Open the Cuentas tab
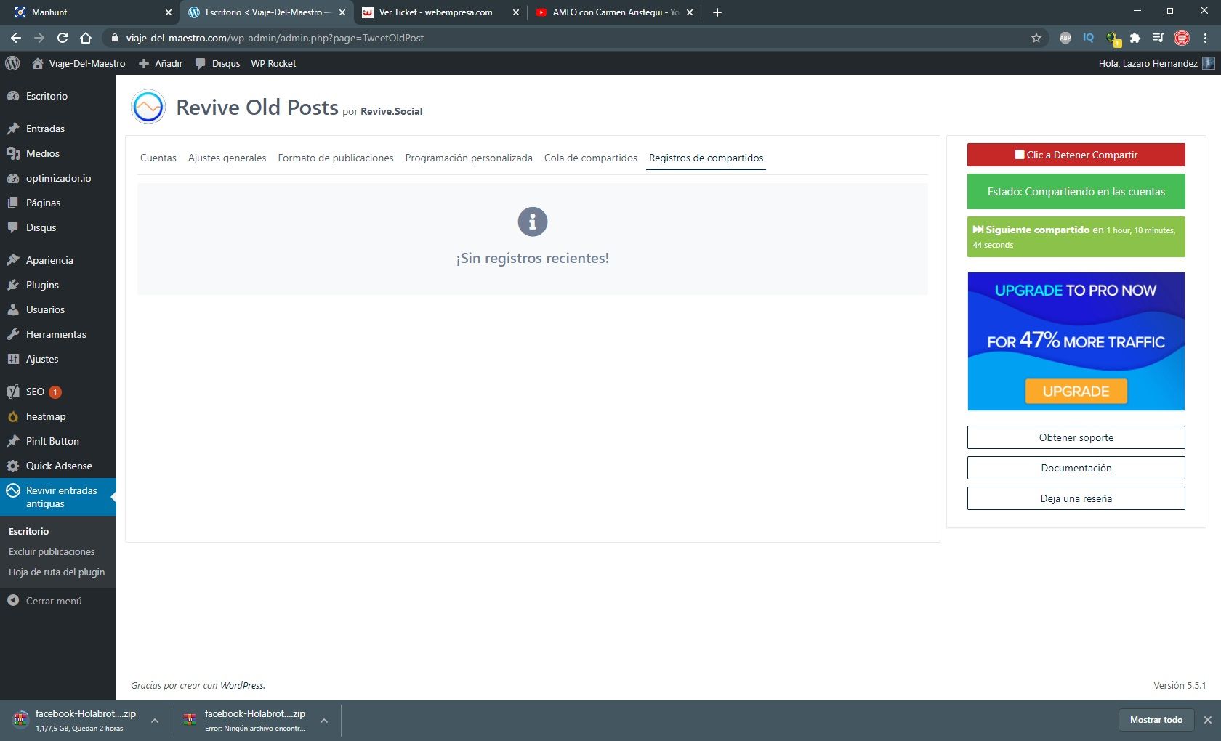 tap(158, 158)
